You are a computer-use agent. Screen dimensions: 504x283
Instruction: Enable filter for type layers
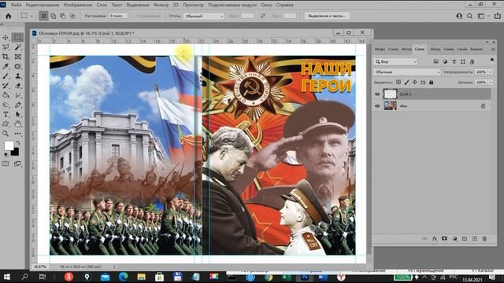tap(454, 61)
